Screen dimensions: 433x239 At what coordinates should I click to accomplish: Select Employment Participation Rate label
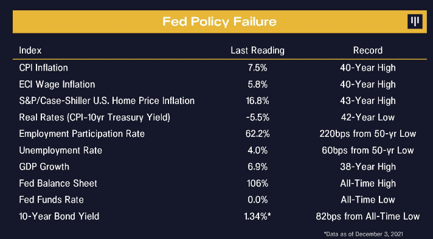point(81,134)
